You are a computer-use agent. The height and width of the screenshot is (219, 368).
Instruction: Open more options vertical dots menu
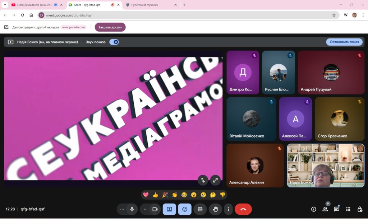228,209
